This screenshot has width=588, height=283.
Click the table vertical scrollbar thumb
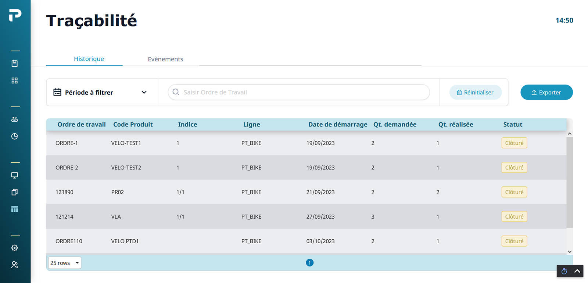[x=570, y=182]
